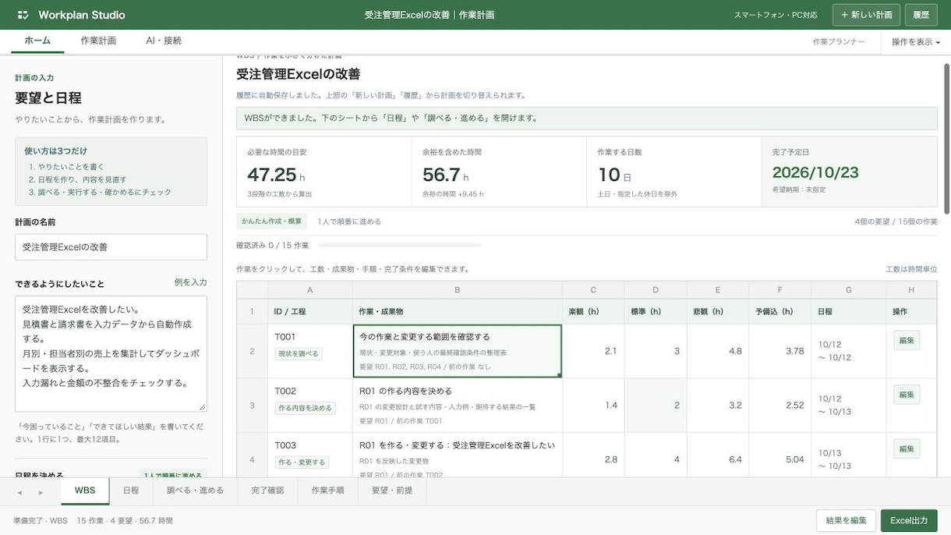This screenshot has width=951, height=535.
Task: Click the Workplan Studio logo icon
Action: tap(23, 15)
